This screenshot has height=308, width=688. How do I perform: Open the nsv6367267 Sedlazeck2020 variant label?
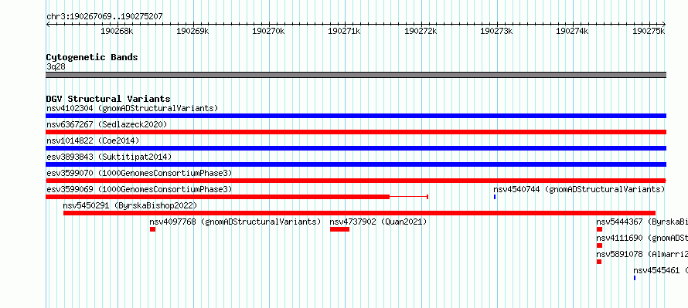[107, 124]
